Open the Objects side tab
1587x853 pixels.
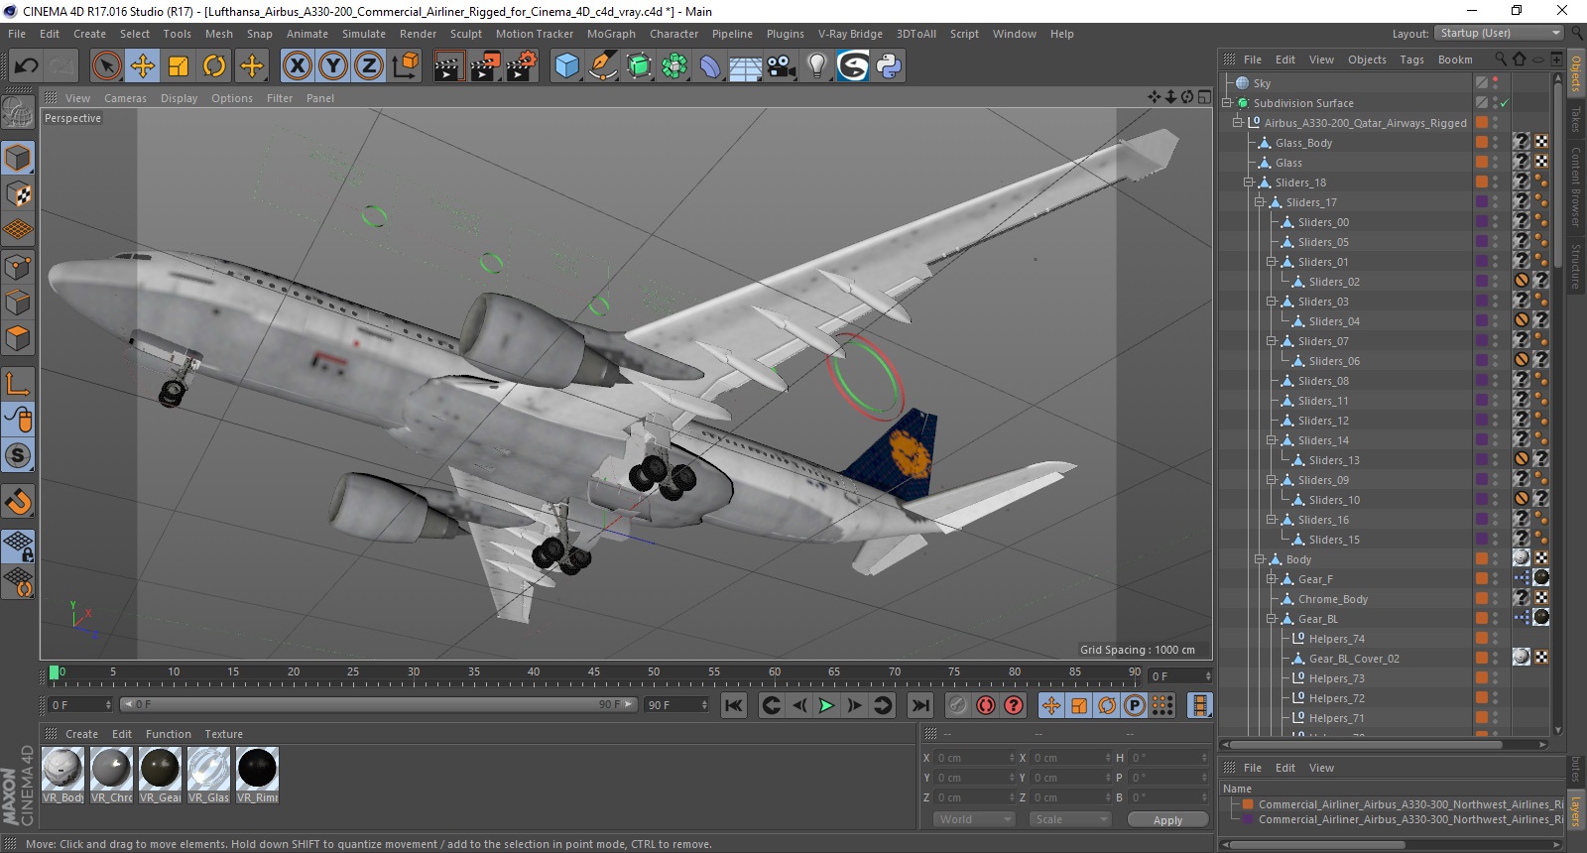[1576, 73]
